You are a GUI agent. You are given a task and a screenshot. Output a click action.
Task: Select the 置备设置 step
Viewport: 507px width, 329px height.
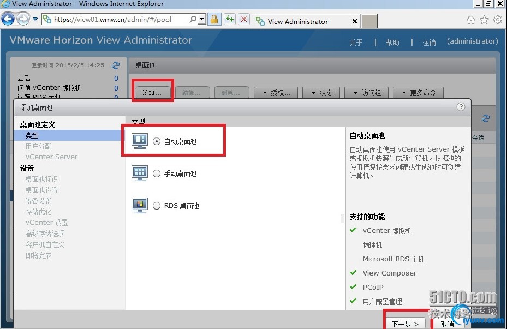coord(38,201)
